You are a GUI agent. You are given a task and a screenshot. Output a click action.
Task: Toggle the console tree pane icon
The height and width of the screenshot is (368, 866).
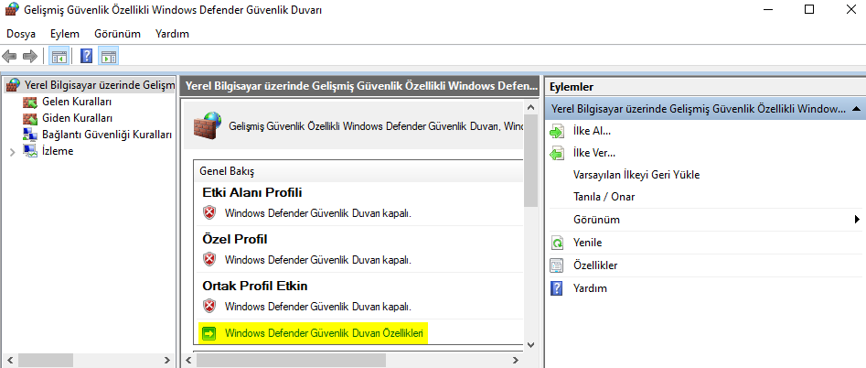pyautogui.click(x=59, y=56)
